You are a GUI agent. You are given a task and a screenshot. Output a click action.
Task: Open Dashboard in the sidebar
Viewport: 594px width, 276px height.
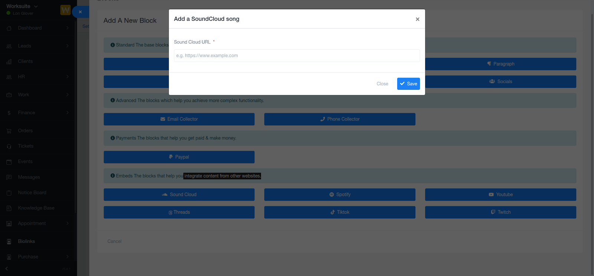click(30, 28)
